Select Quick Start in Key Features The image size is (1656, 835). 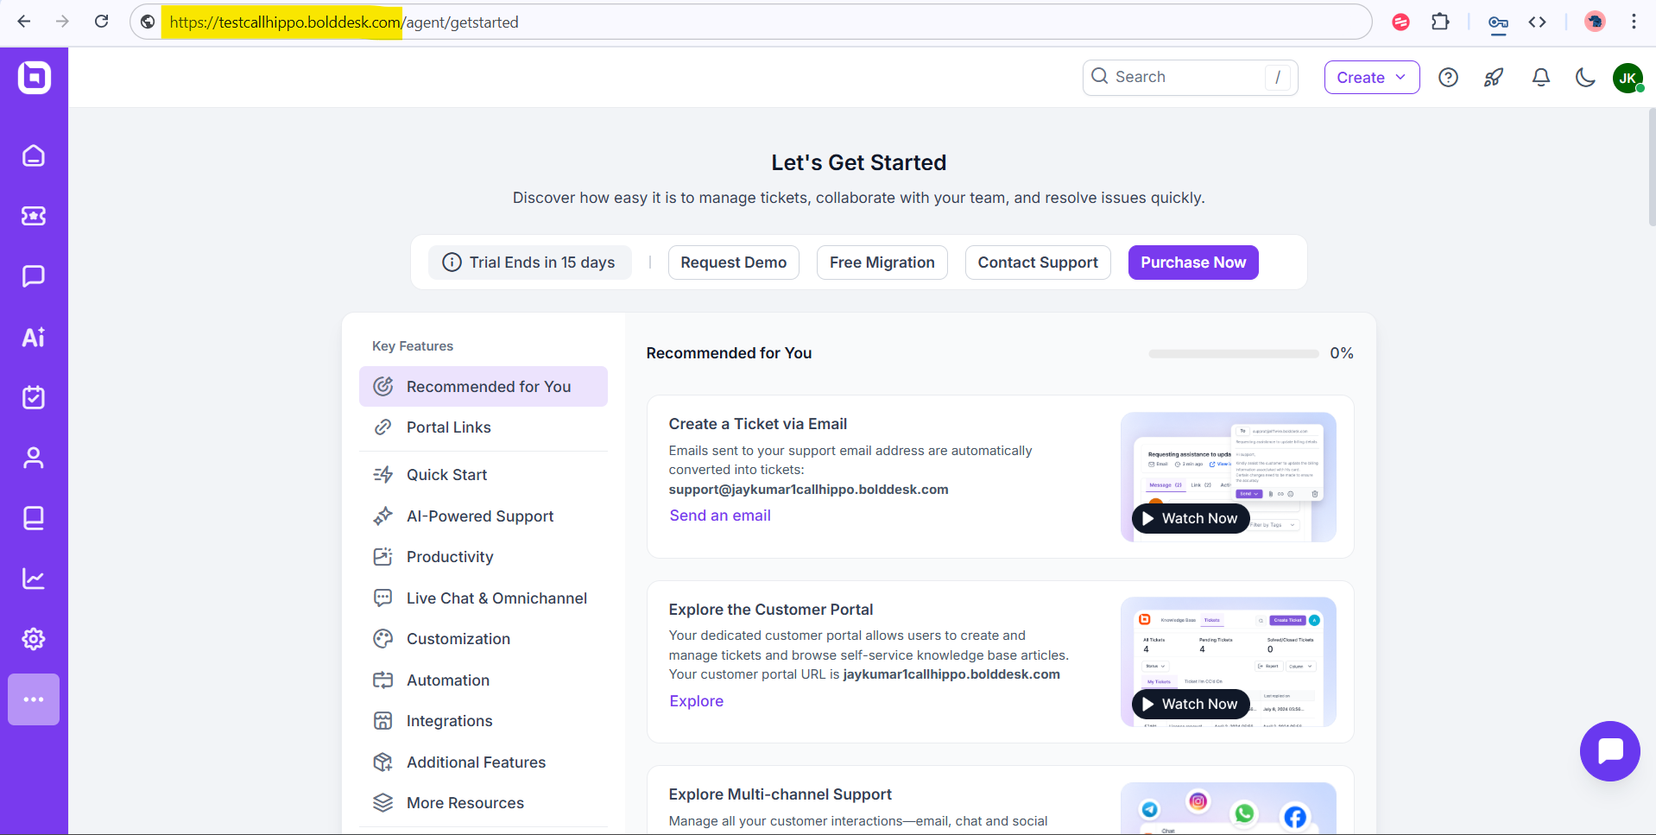coord(484,475)
